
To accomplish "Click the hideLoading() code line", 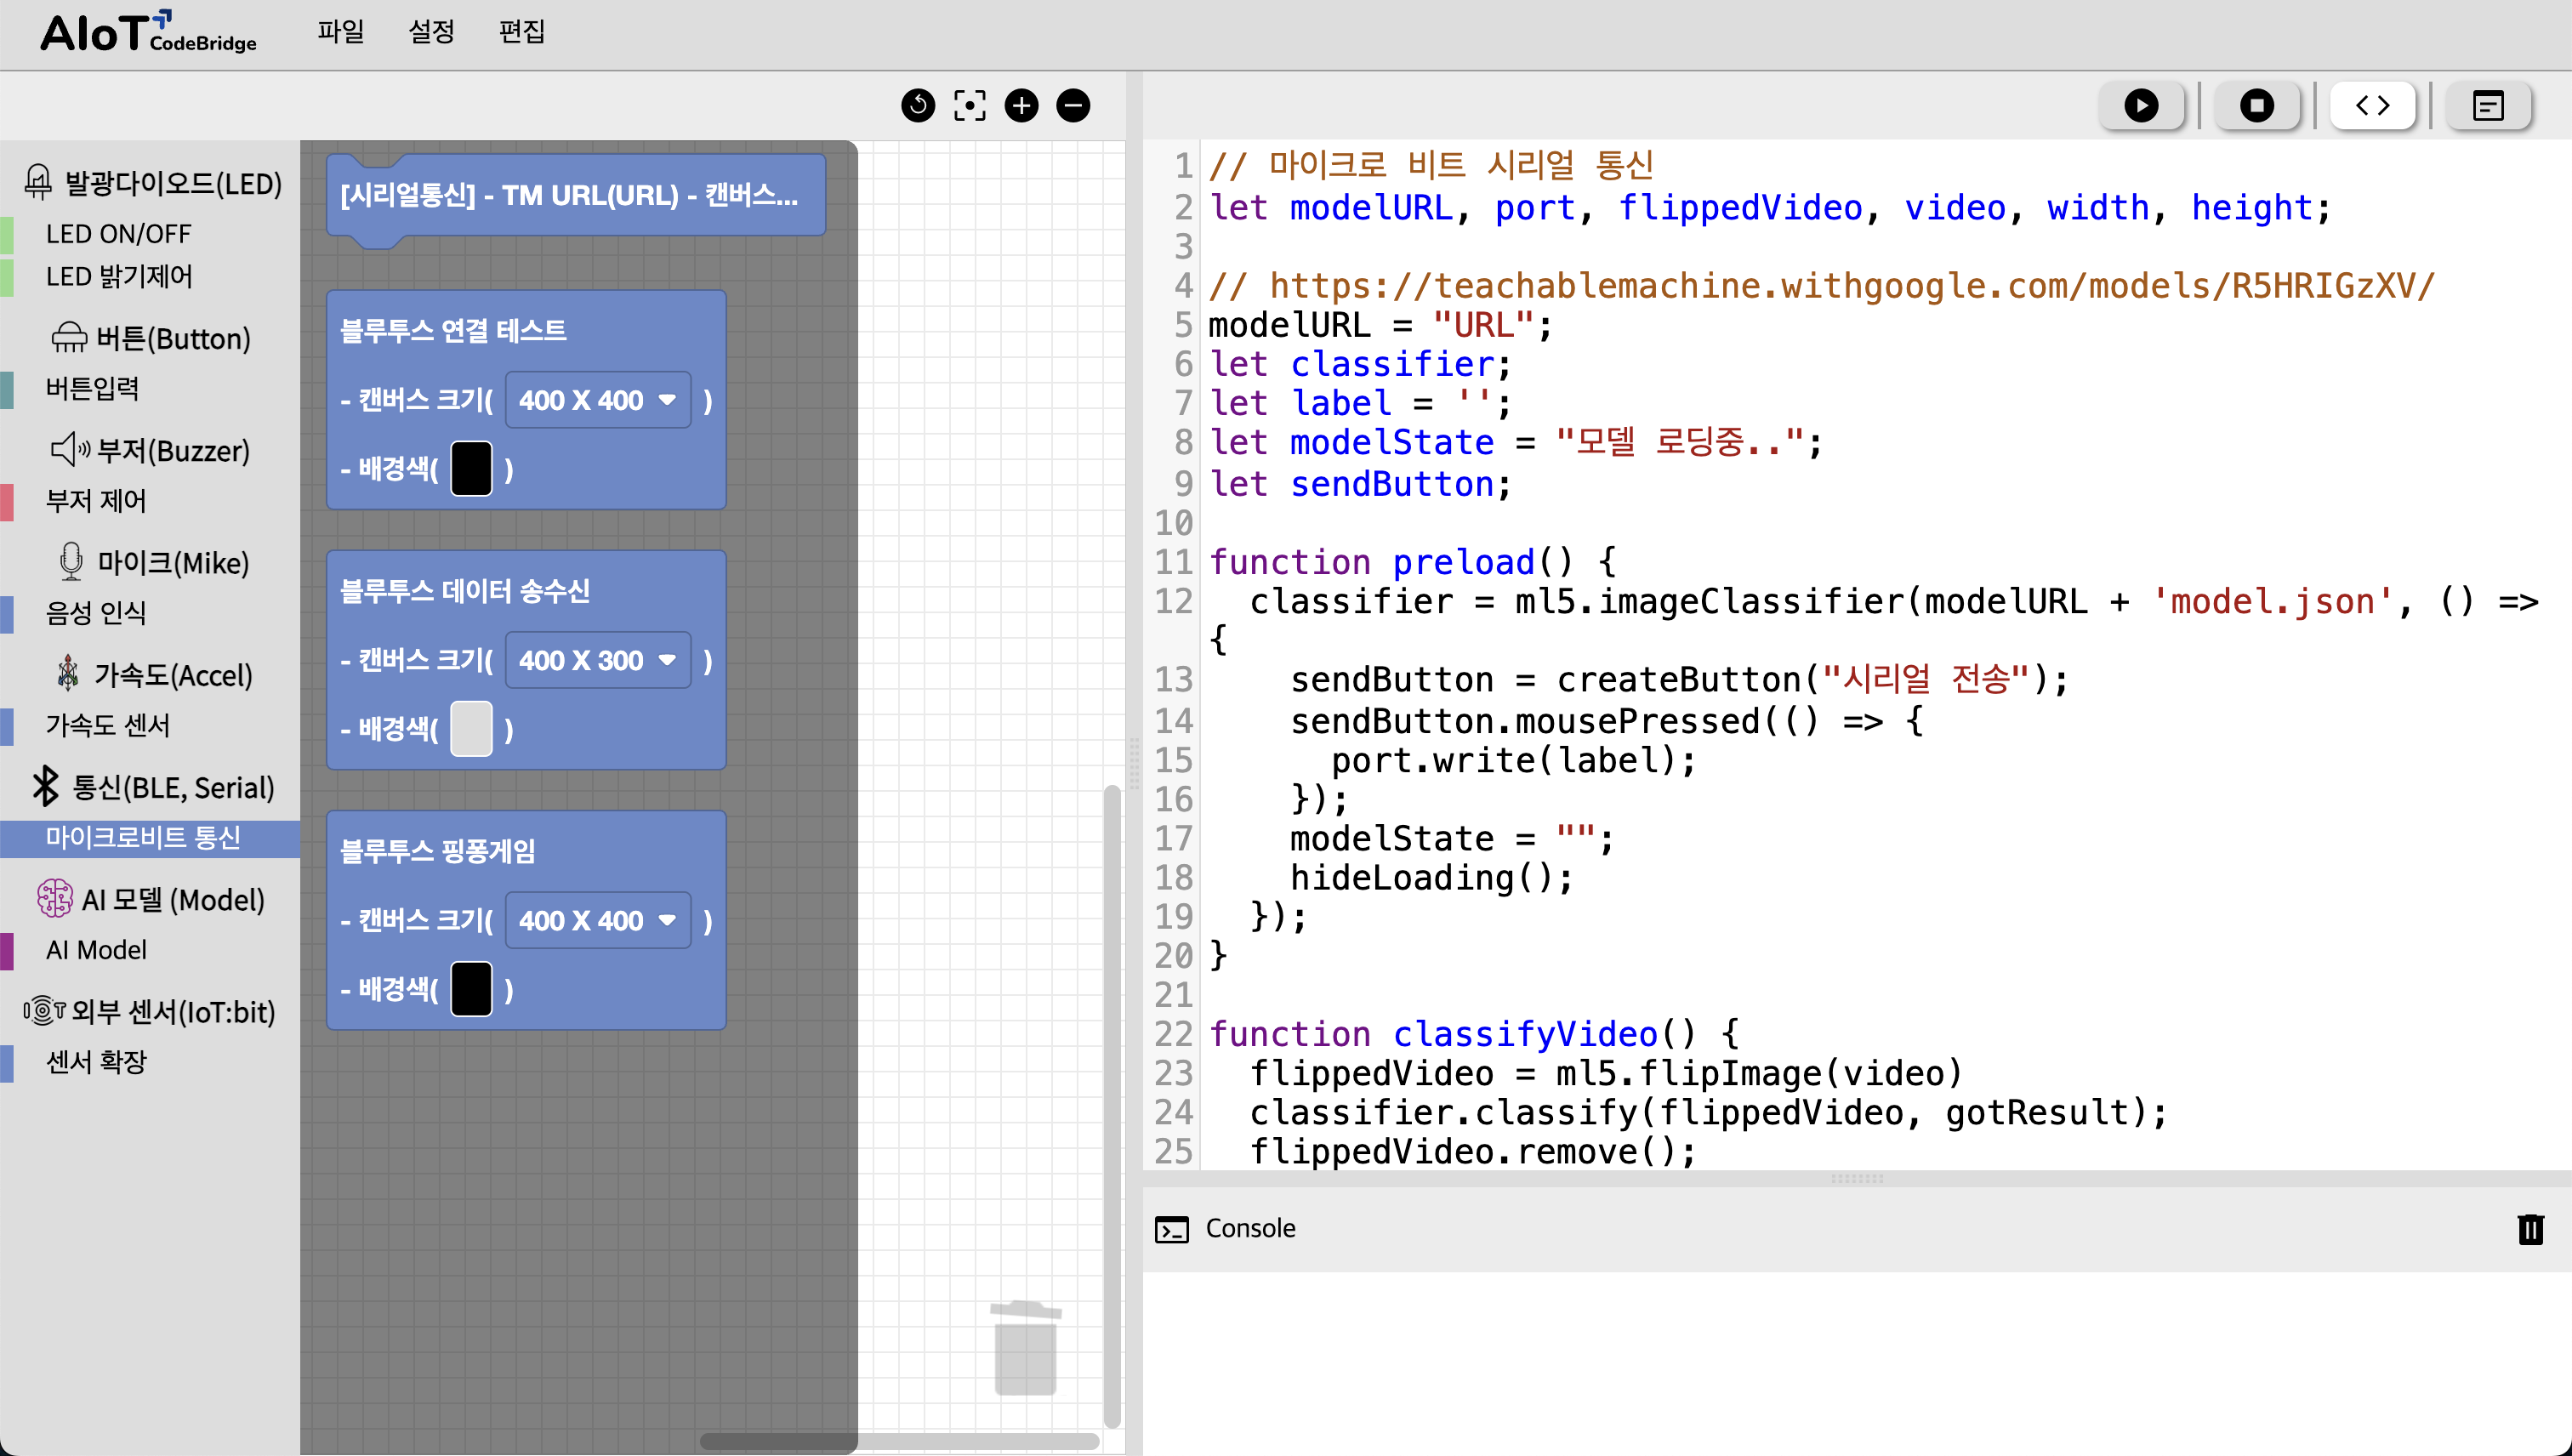I will (1431, 877).
